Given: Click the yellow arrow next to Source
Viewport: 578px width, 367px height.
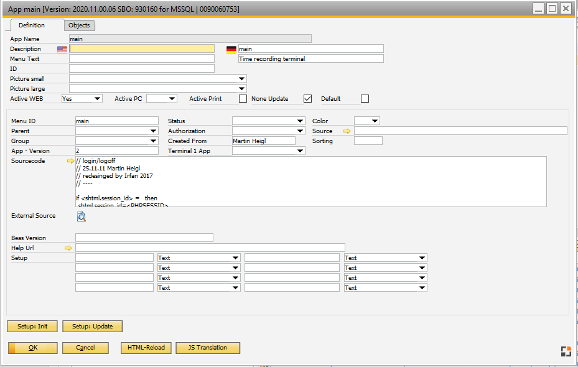Looking at the screenshot, I should (347, 131).
